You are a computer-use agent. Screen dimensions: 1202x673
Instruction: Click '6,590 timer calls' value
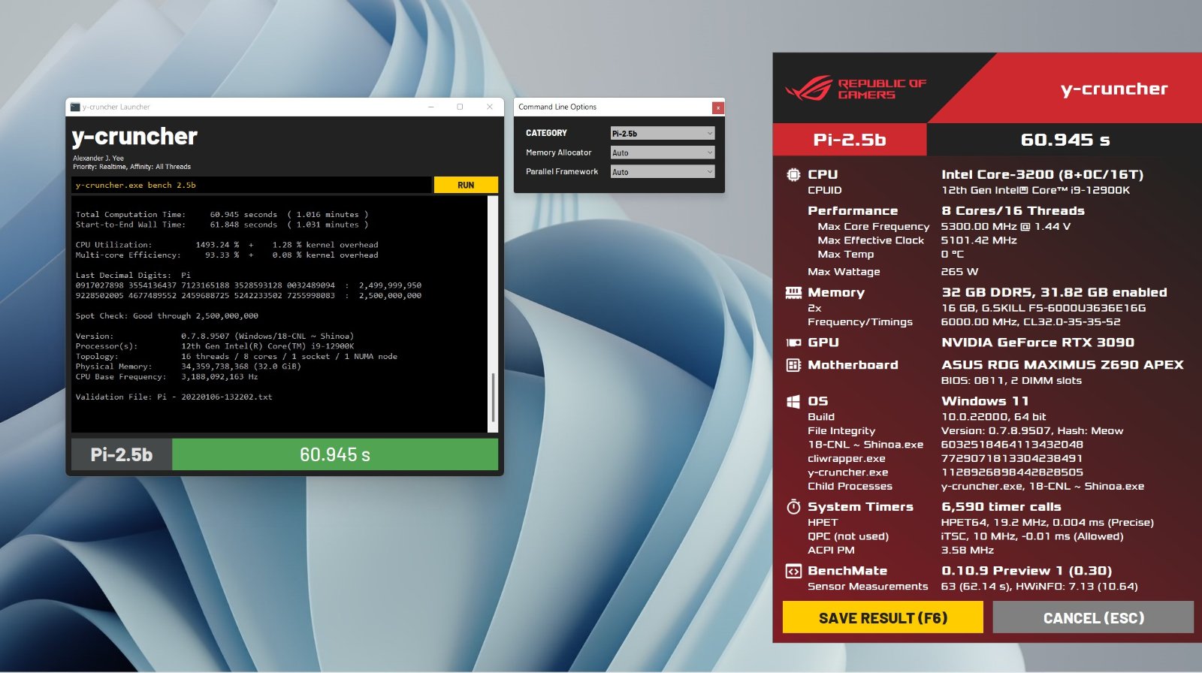[1001, 507]
